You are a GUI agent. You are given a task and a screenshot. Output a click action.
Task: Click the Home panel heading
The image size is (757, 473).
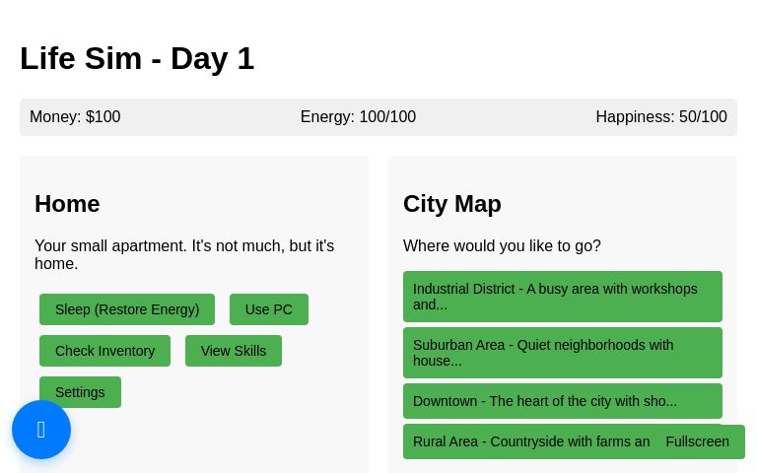67,204
